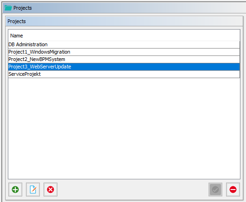Click the highlighted Project3_WebServerUpdate row
The width and height of the screenshot is (246, 202).
pos(124,67)
